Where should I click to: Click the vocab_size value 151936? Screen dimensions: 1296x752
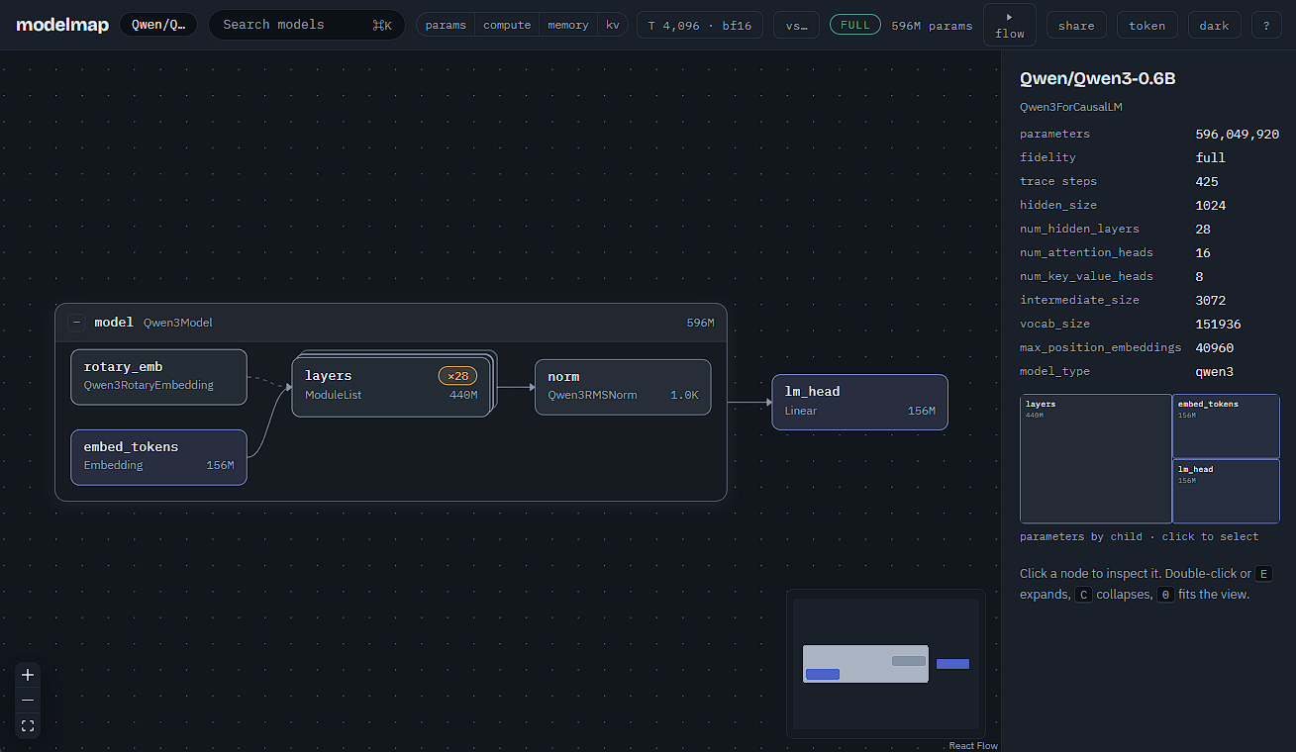(x=1219, y=324)
